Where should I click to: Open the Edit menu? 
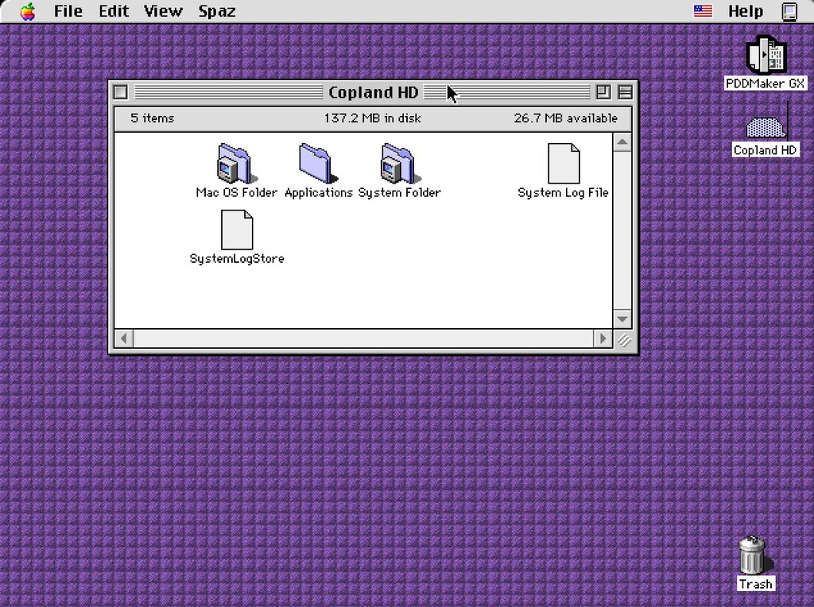[114, 11]
